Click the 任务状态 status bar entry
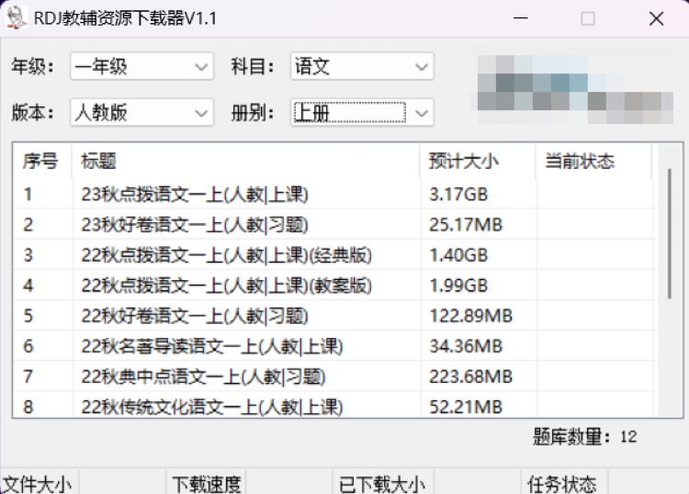689x494 pixels. click(x=561, y=484)
